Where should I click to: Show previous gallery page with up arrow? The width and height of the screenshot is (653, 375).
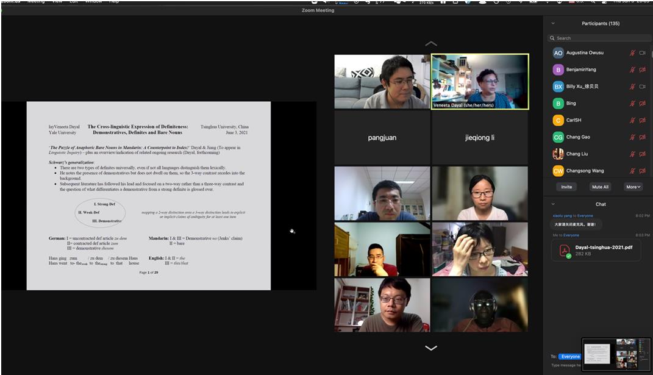[x=431, y=44]
